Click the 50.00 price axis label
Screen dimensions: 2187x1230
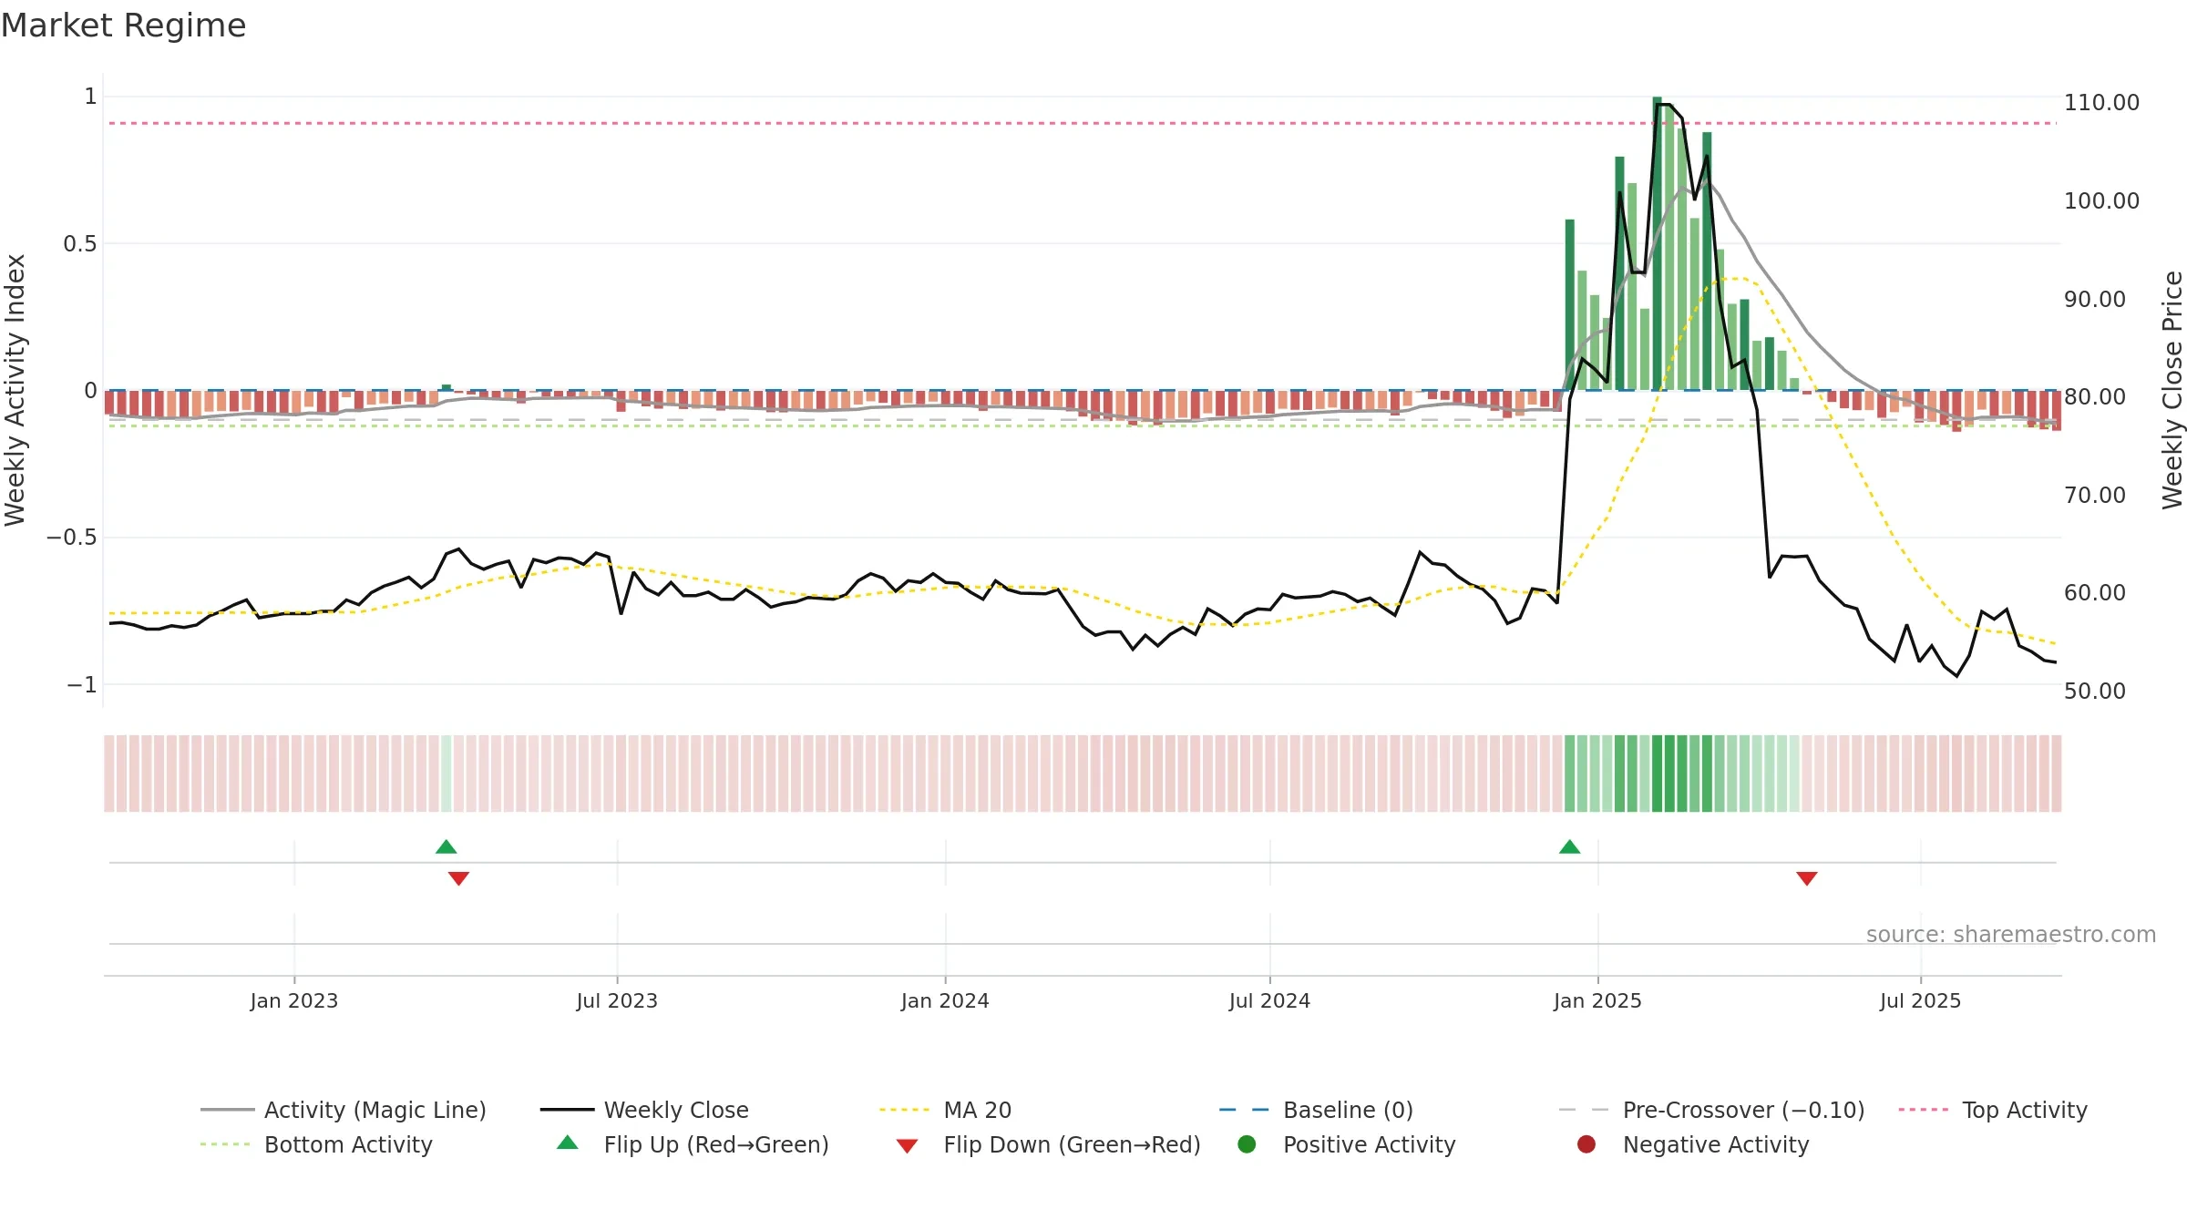coord(2094,691)
